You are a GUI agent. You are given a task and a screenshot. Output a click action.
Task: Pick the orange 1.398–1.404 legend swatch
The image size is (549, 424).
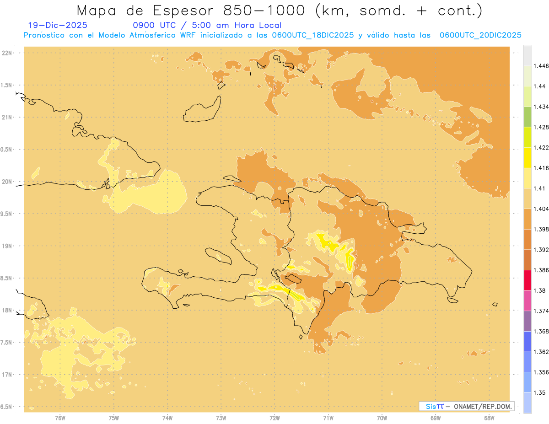pos(527,219)
